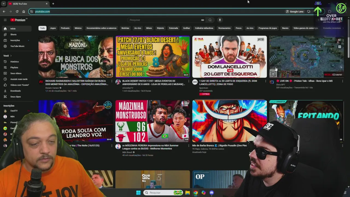Image resolution: width=350 pixels, height=197 pixels.
Task: Open Spectrum channel link
Action: [204, 88]
